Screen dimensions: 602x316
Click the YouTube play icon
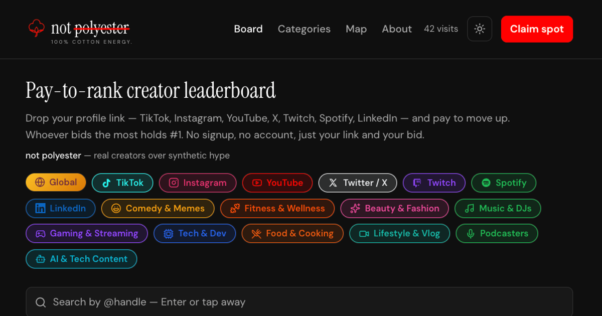[257, 183]
